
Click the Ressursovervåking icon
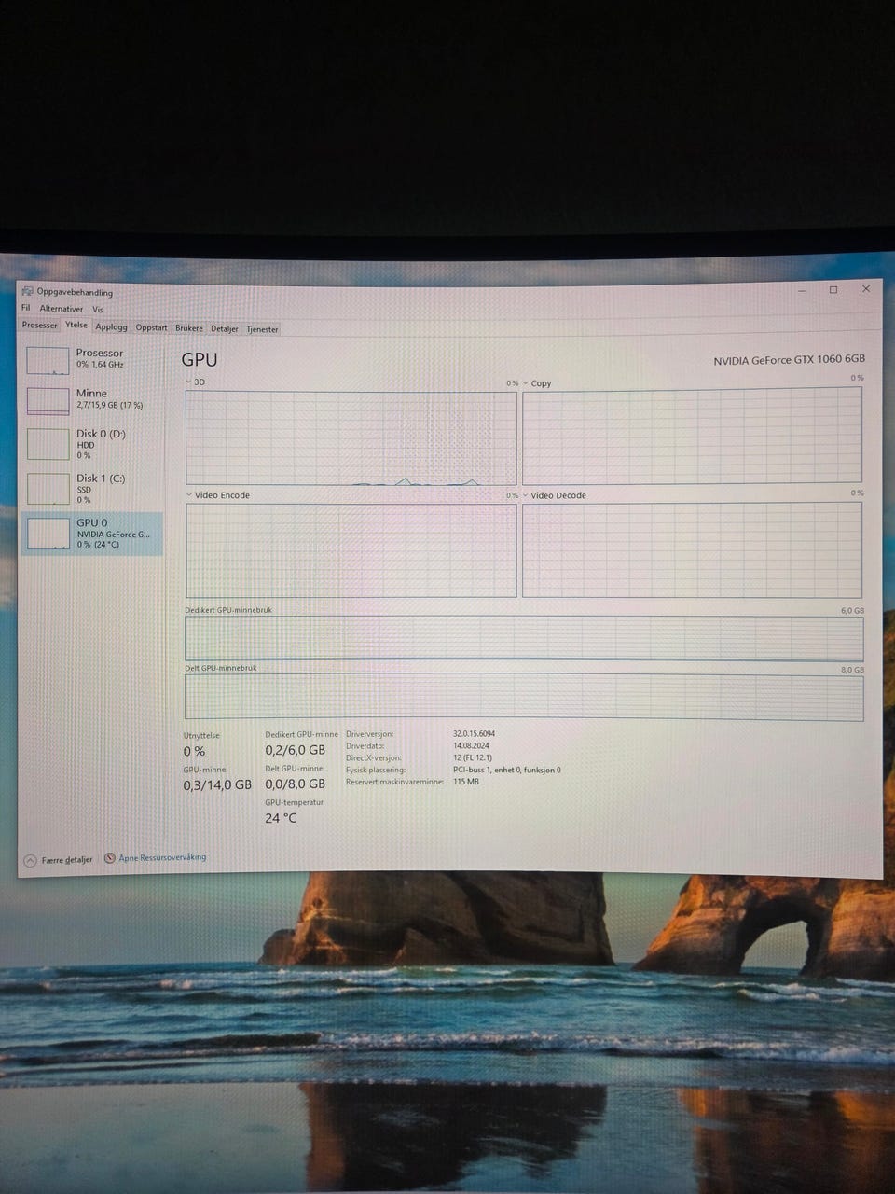110,857
